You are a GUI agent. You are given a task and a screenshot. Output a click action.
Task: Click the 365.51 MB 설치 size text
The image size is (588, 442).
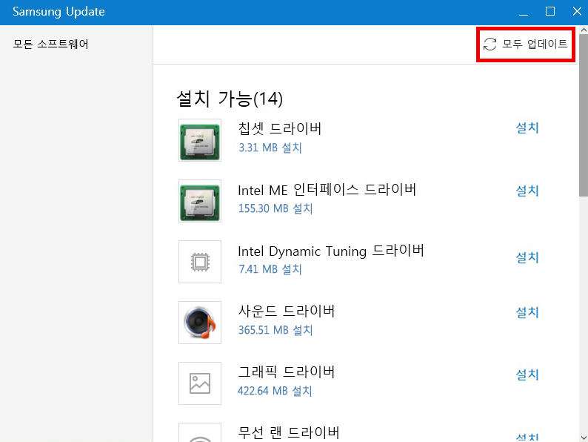(x=275, y=330)
